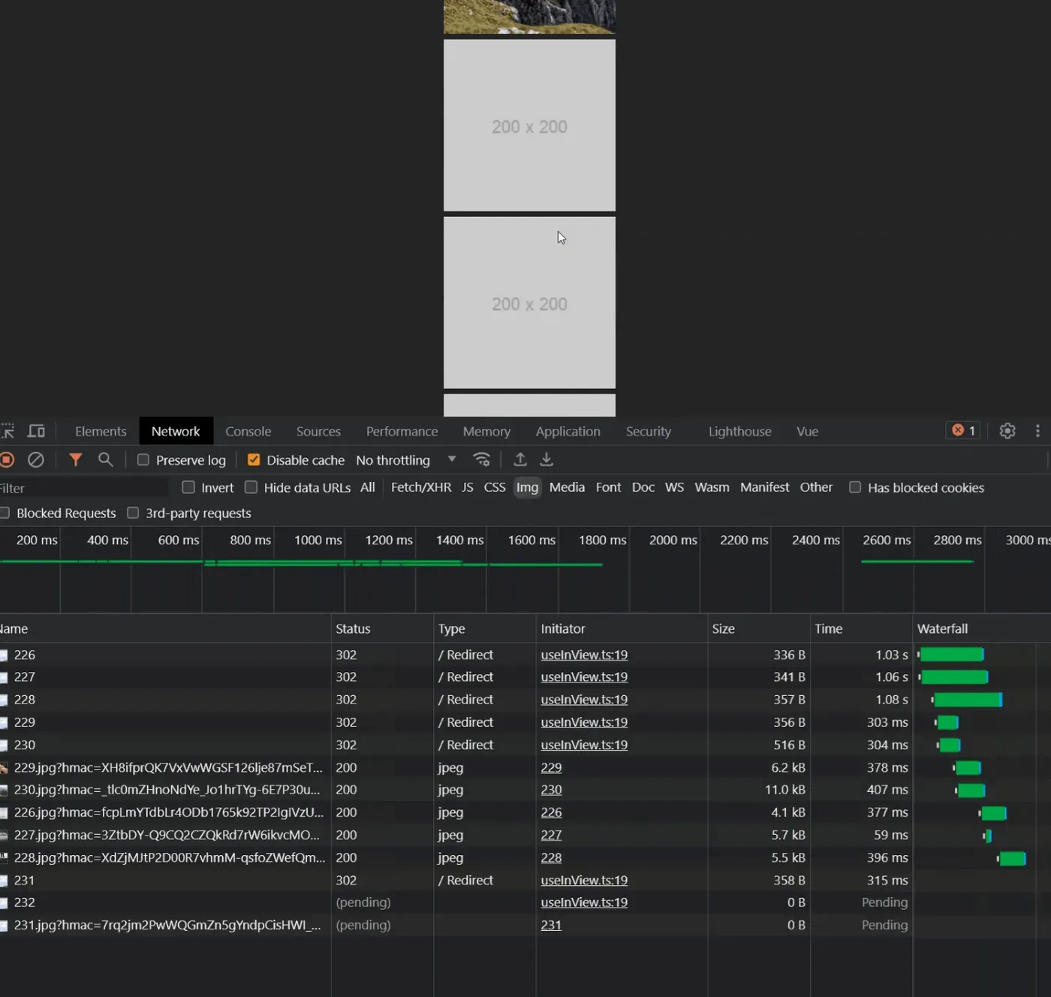The height and width of the screenshot is (997, 1051).
Task: Filter requests by Doc
Action: pos(643,487)
